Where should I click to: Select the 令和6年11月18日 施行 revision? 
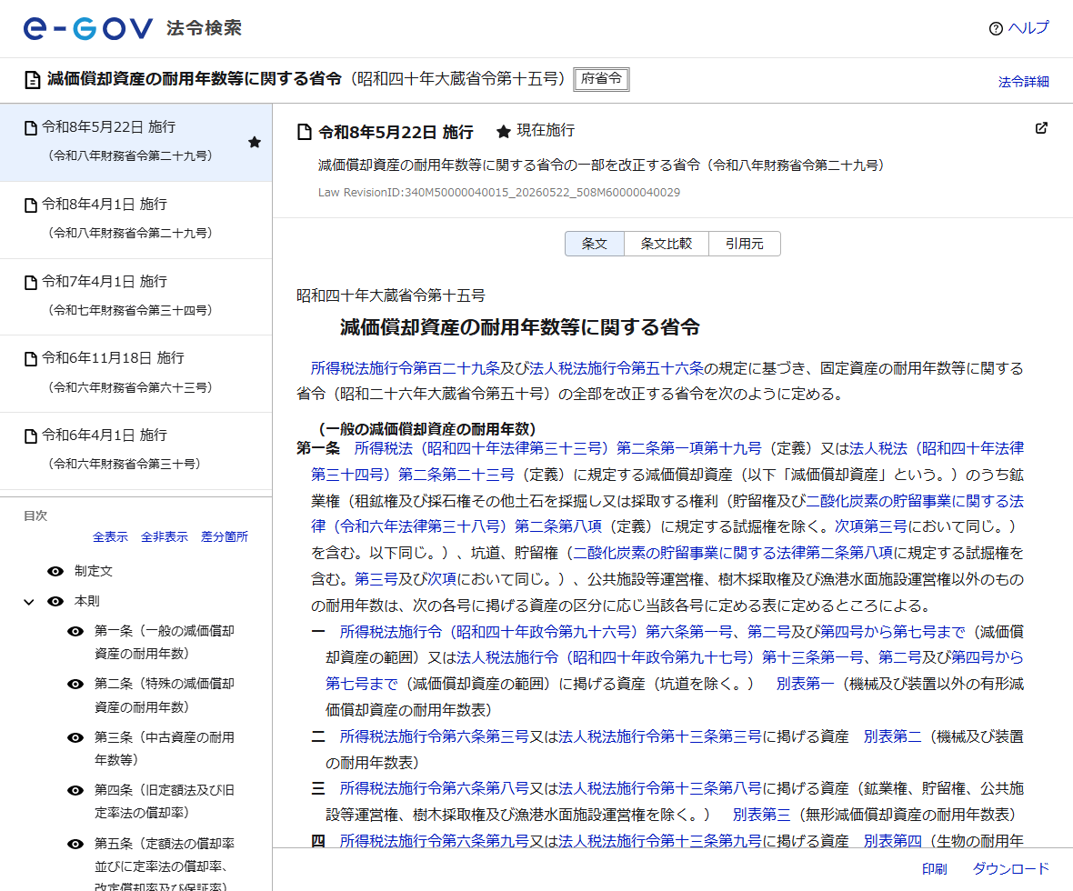point(135,374)
